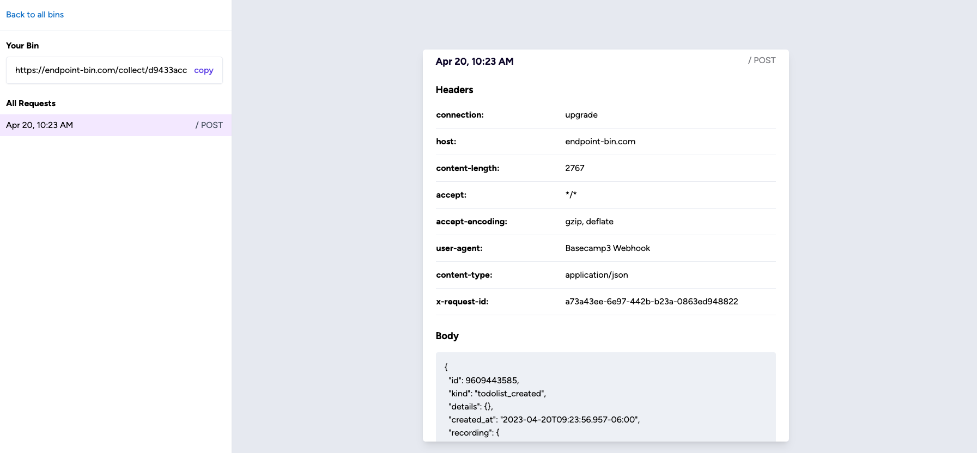Click the / POST label in request details
Image resolution: width=977 pixels, height=453 pixels.
pos(761,60)
